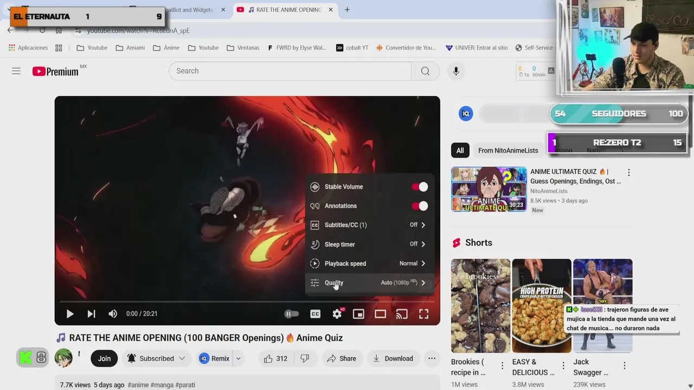Open ANIME ULTIMATE QUIZ video thumbnail
Screen dimensions: 694x390
coord(489,189)
